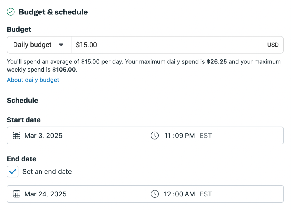Click the PM period in start time
This screenshot has width=291, height=210.
190,136
